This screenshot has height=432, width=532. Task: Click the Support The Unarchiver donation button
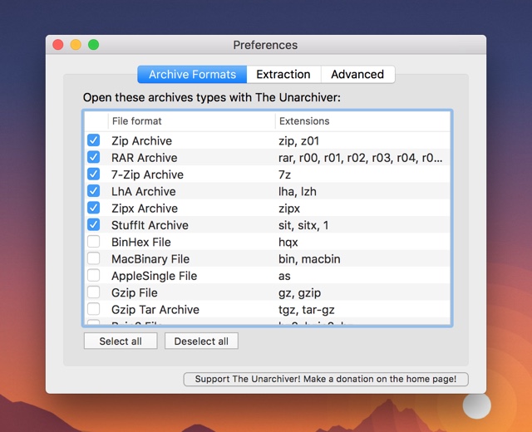[x=326, y=379]
